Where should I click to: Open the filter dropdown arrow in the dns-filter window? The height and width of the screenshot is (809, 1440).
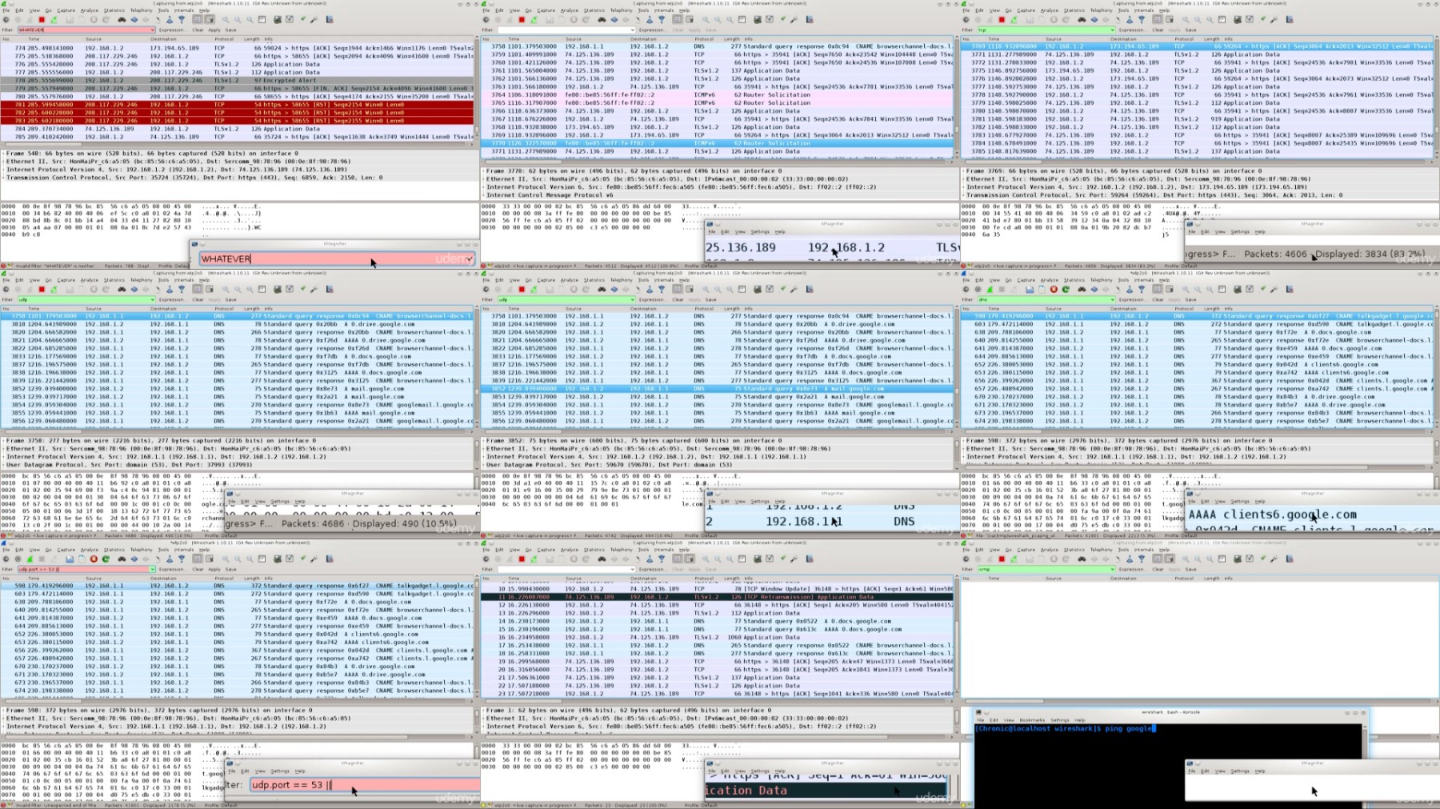tap(1112, 300)
